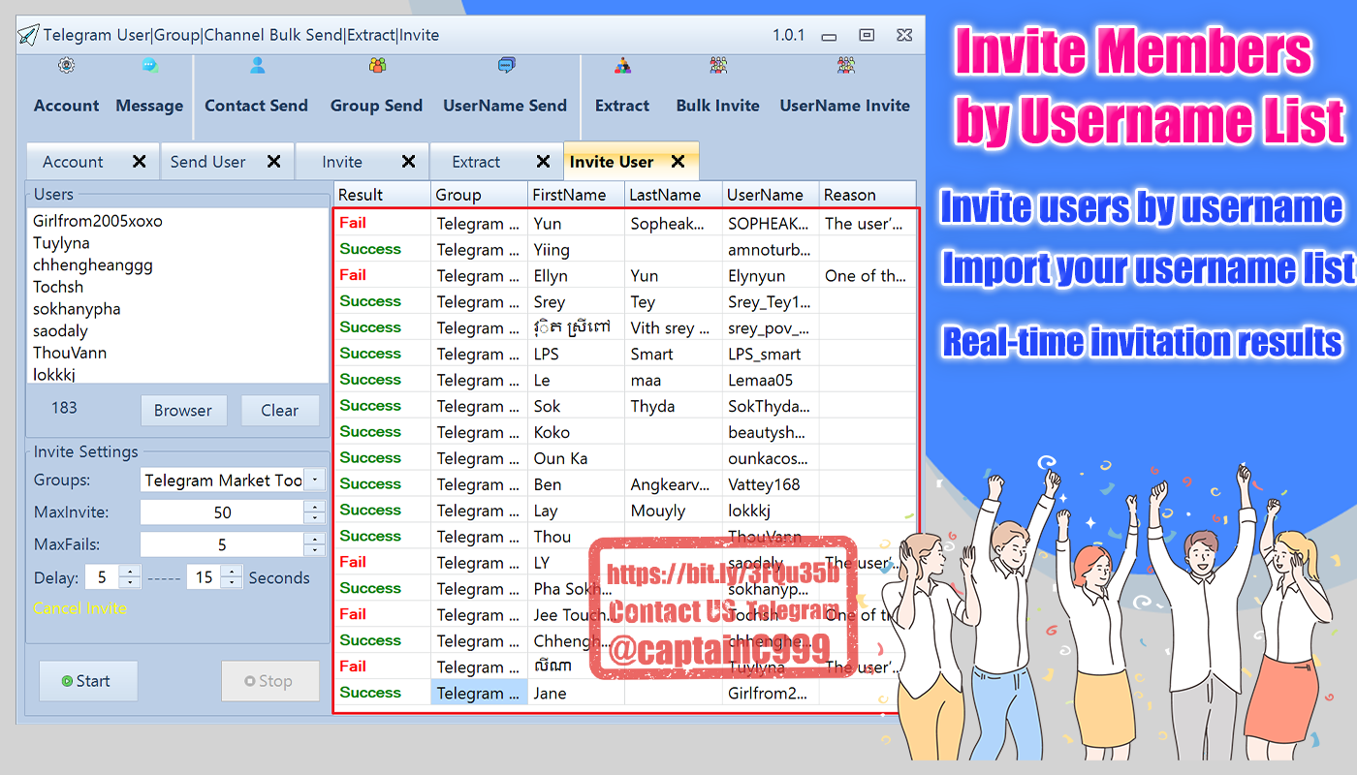Click the Cancel Invite link
Screen dimensions: 1357x775
point(79,608)
